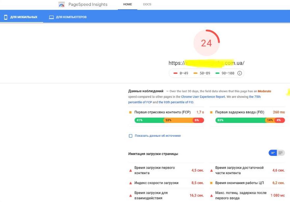Switch to compact metrics view toggle
290x202 pixels.
[x=273, y=153]
